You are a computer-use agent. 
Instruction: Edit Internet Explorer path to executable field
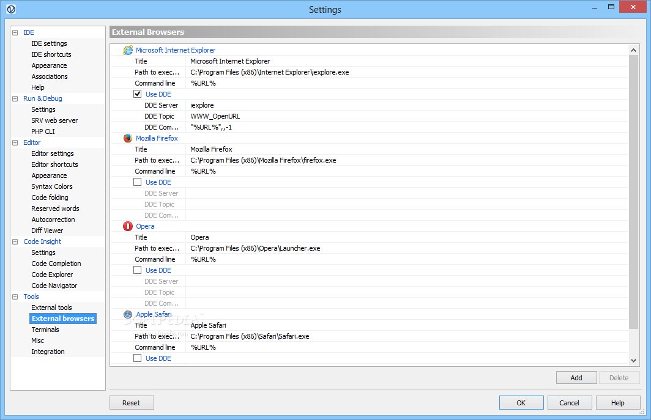pyautogui.click(x=407, y=72)
